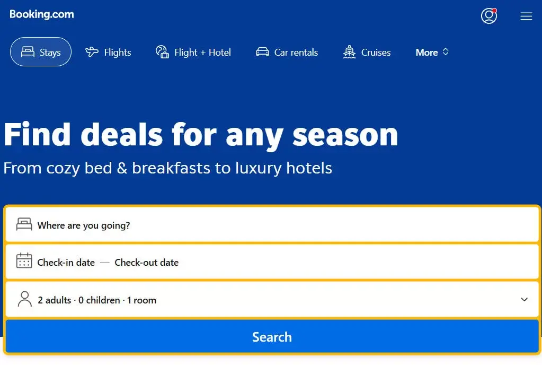This screenshot has height=365, width=542.
Task: Click the bed icon in destination field
Action: pyautogui.click(x=24, y=224)
